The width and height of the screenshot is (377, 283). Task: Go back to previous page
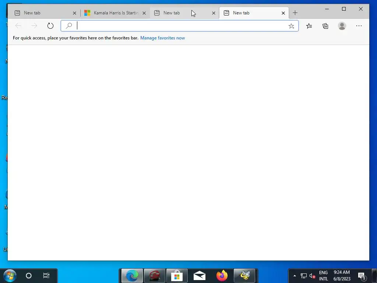coord(18,26)
